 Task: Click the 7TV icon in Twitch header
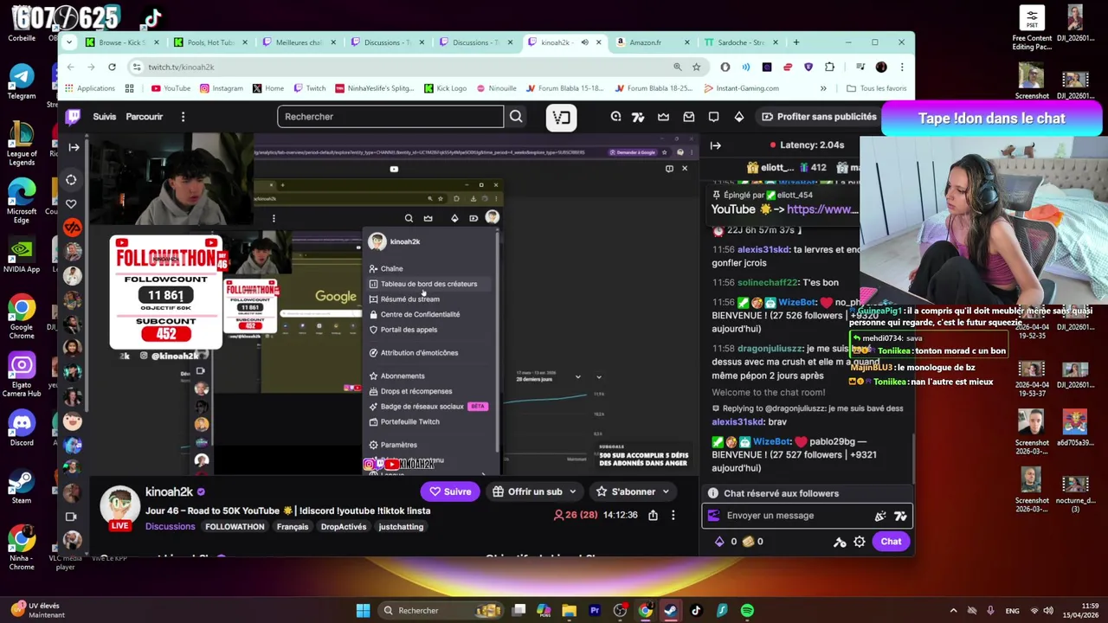click(x=638, y=117)
